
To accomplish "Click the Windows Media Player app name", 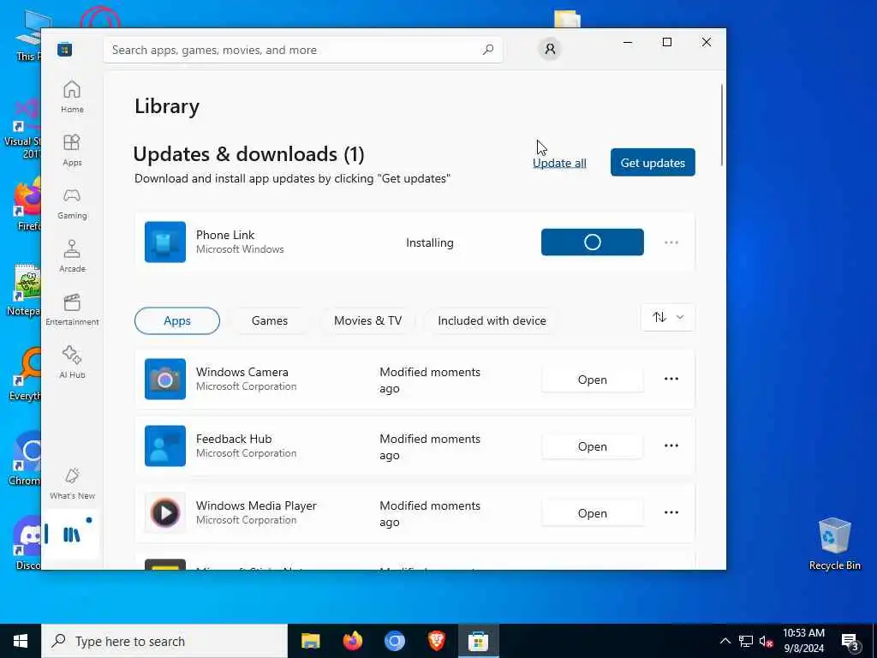I will tap(256, 505).
